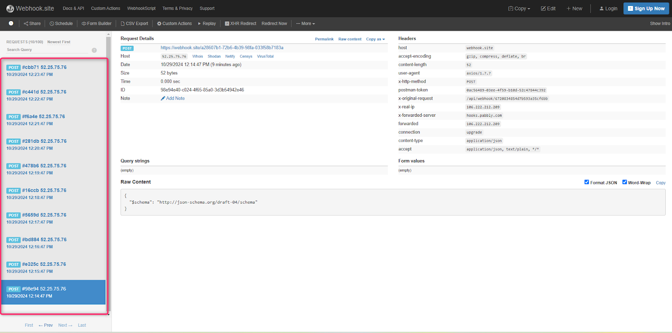Viewport: 672px width, 333px height.
Task: Select request #c441d
Action: tap(53, 95)
